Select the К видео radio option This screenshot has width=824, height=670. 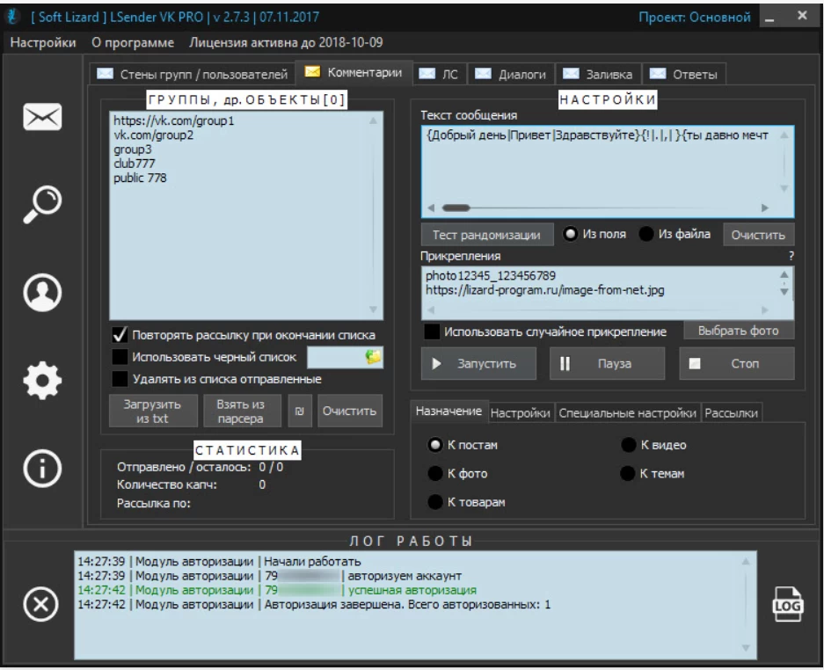pos(629,445)
